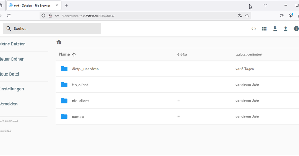Viewport: 299px width, 156px height.
Task: Open the ftp_client folder
Action: (80, 85)
